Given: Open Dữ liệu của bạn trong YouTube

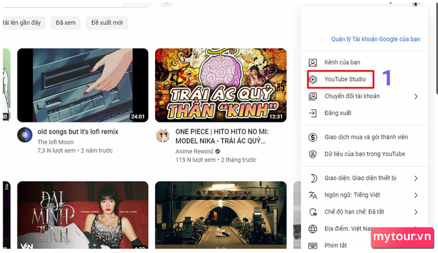Looking at the screenshot, I should click(364, 154).
